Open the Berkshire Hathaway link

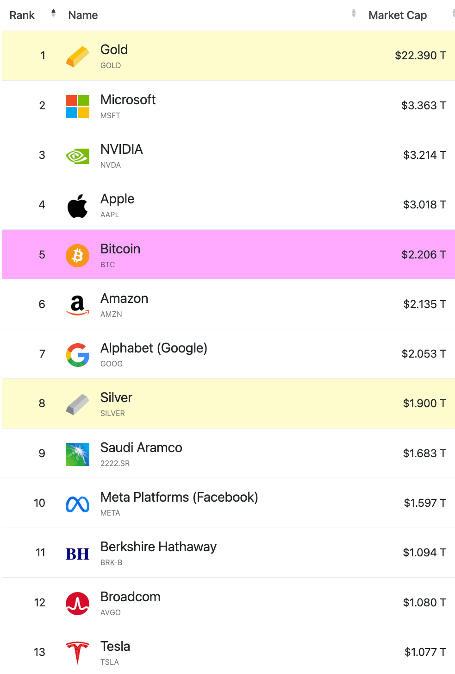[x=158, y=547]
